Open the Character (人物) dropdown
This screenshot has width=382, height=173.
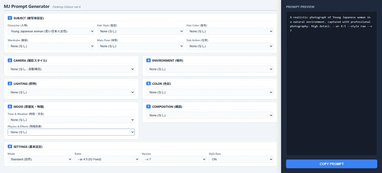click(51, 31)
